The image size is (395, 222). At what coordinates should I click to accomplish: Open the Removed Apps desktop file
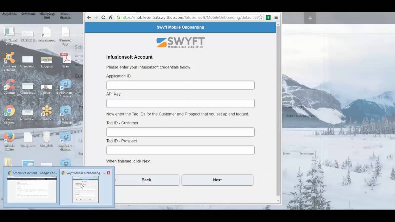pos(65,36)
